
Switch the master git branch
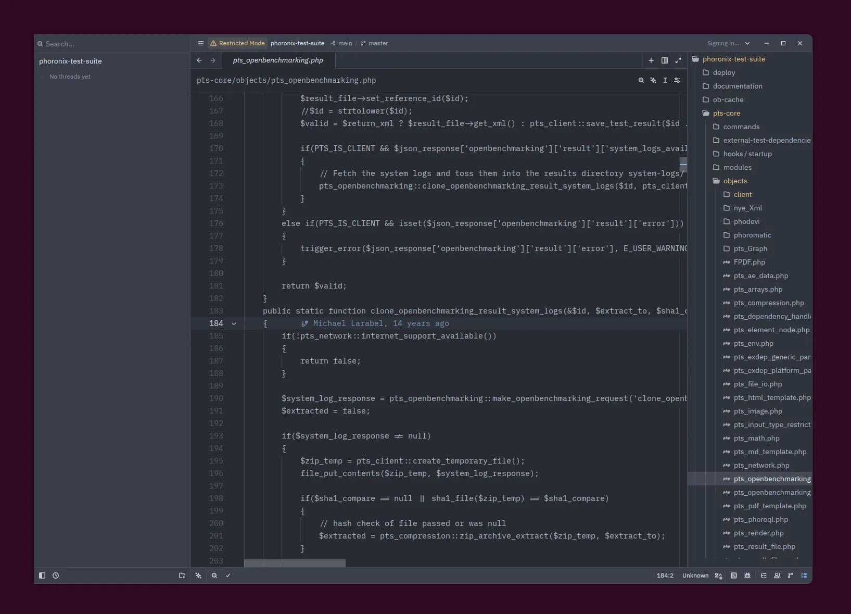point(375,43)
